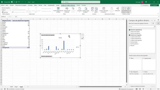Click the Buscar search box in title bar
Screen dimensions: 160x90
pos(80,2)
